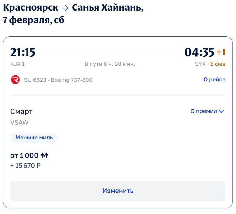Click the orange 8 фев arrival date
Viewport: 236px width, 214px height.
(x=218, y=64)
